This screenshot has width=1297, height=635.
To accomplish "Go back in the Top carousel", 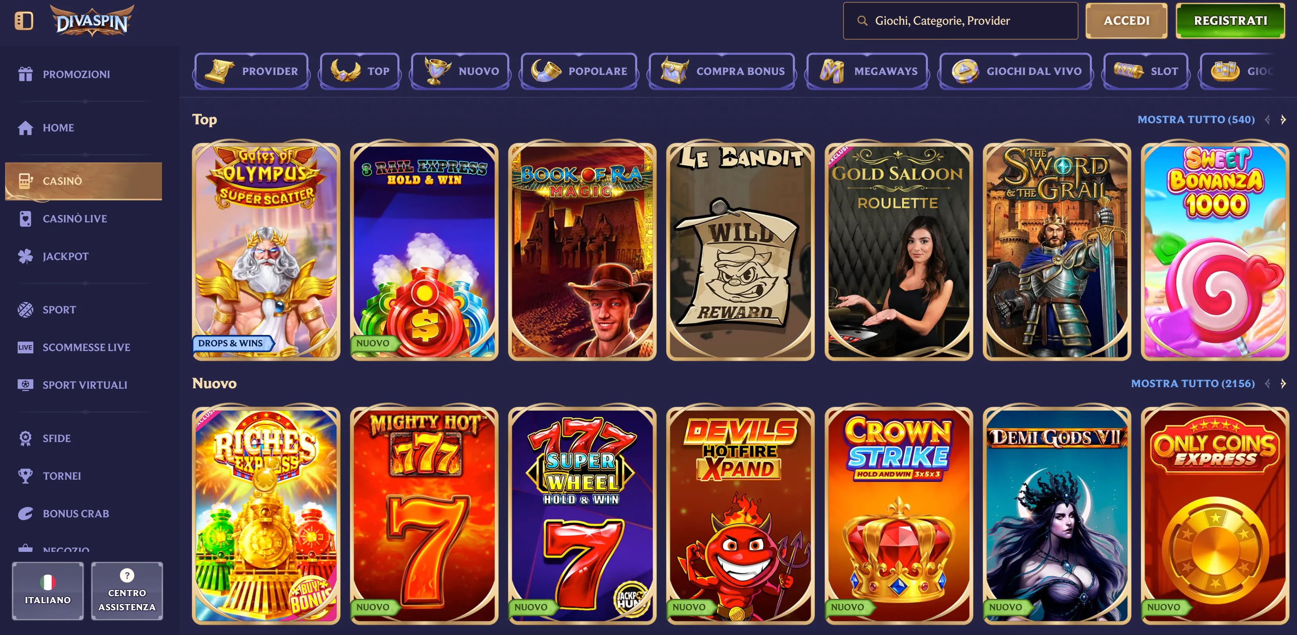I will tap(1267, 119).
